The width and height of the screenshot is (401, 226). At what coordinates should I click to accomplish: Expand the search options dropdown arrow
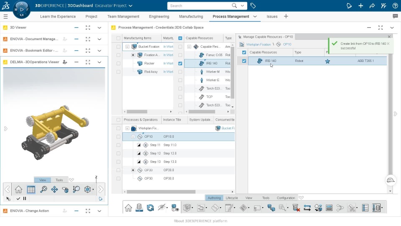pyautogui.click(x=242, y=5)
